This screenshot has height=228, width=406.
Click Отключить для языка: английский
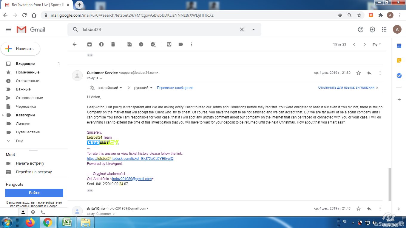click(x=346, y=88)
